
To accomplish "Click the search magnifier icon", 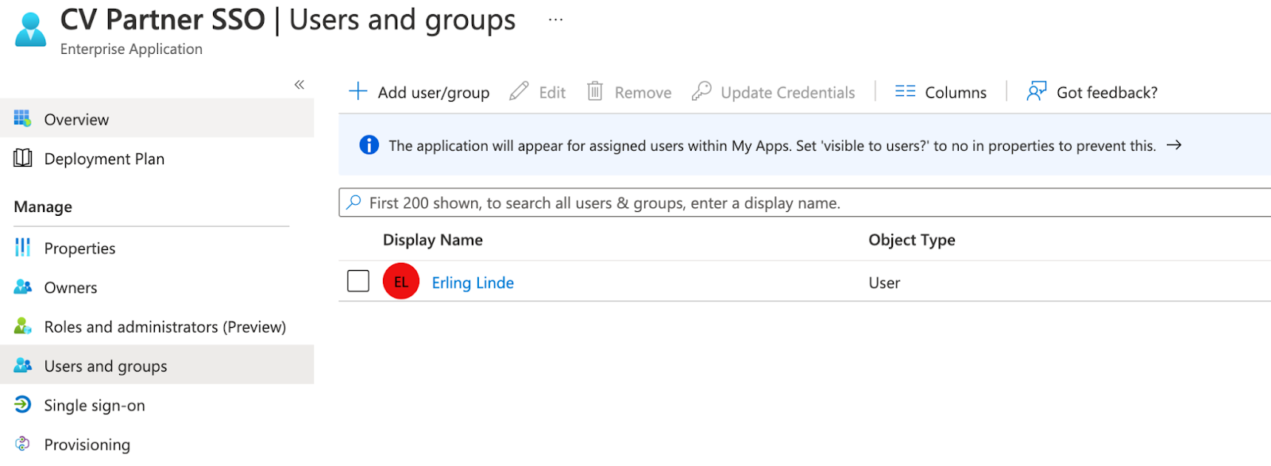I will [x=354, y=202].
